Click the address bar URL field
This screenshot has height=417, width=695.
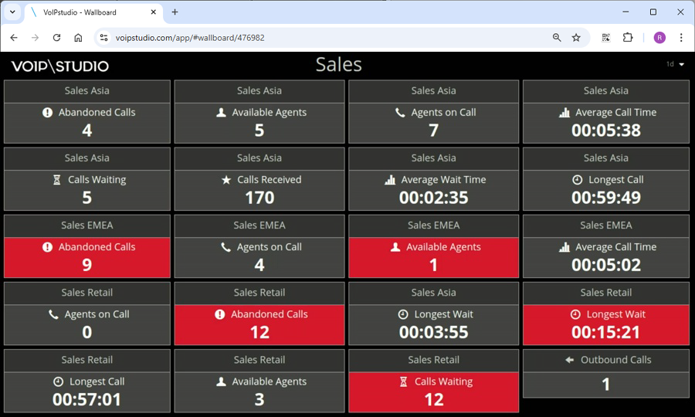click(324, 38)
